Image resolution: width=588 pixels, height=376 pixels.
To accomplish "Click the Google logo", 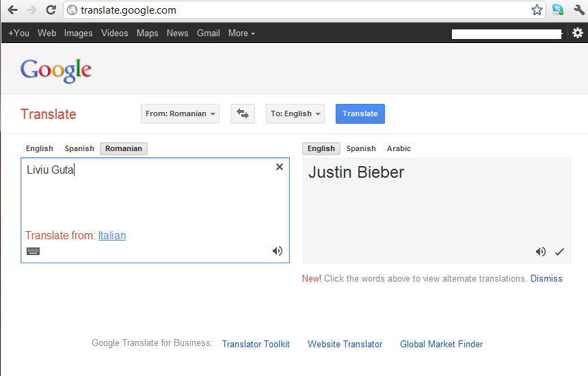I will (x=56, y=70).
